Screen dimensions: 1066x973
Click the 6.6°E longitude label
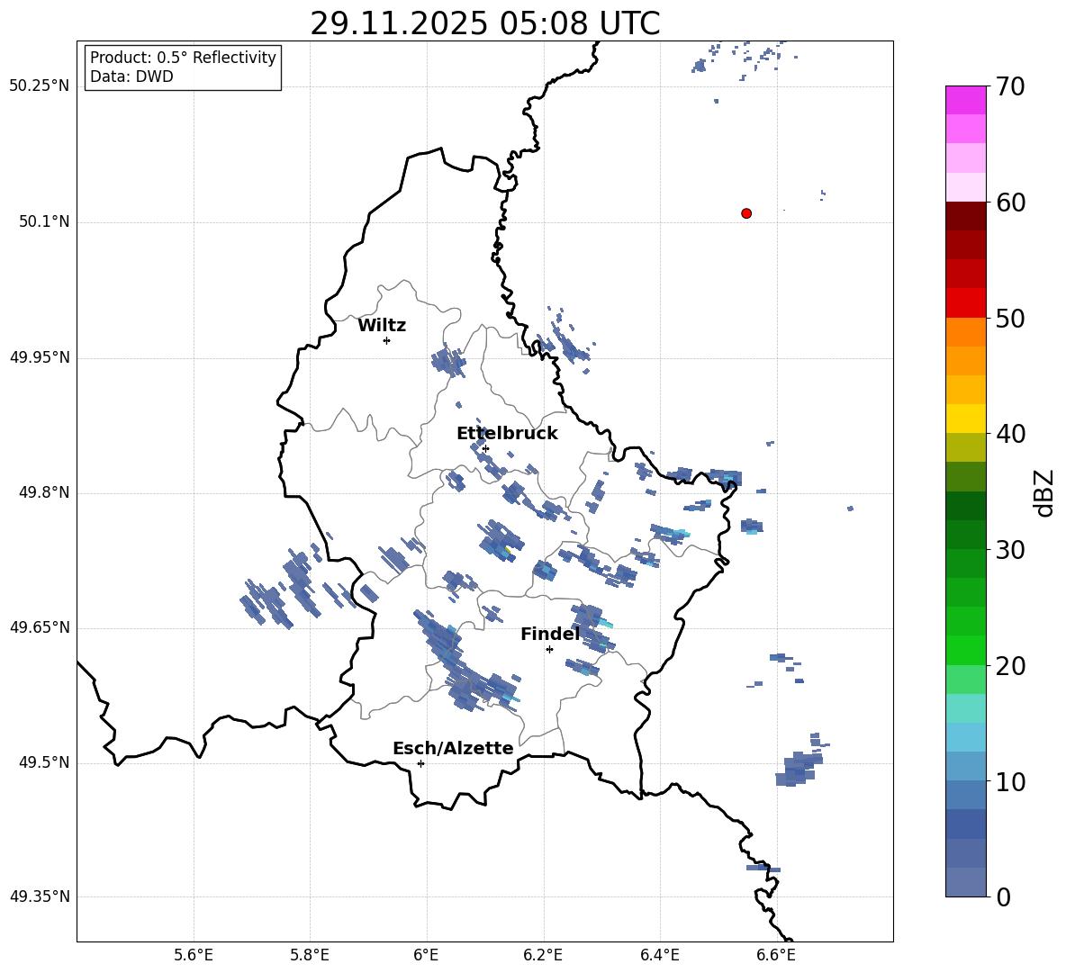[x=776, y=955]
